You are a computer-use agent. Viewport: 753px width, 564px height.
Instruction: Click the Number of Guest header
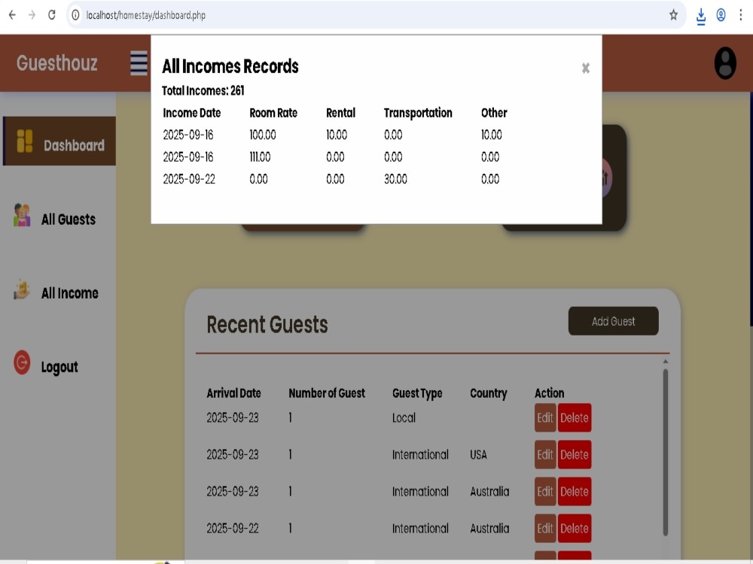click(x=327, y=393)
